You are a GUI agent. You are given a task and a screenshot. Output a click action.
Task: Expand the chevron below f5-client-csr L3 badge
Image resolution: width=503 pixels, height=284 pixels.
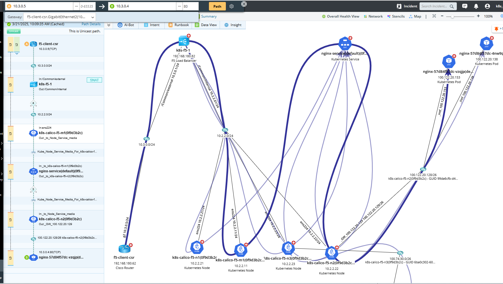17,54
